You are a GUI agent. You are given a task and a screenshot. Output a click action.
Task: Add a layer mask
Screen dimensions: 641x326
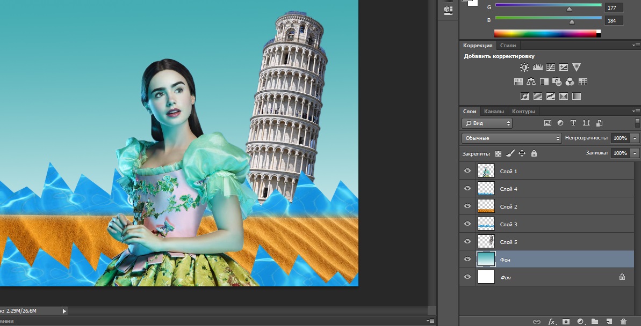tap(566, 322)
